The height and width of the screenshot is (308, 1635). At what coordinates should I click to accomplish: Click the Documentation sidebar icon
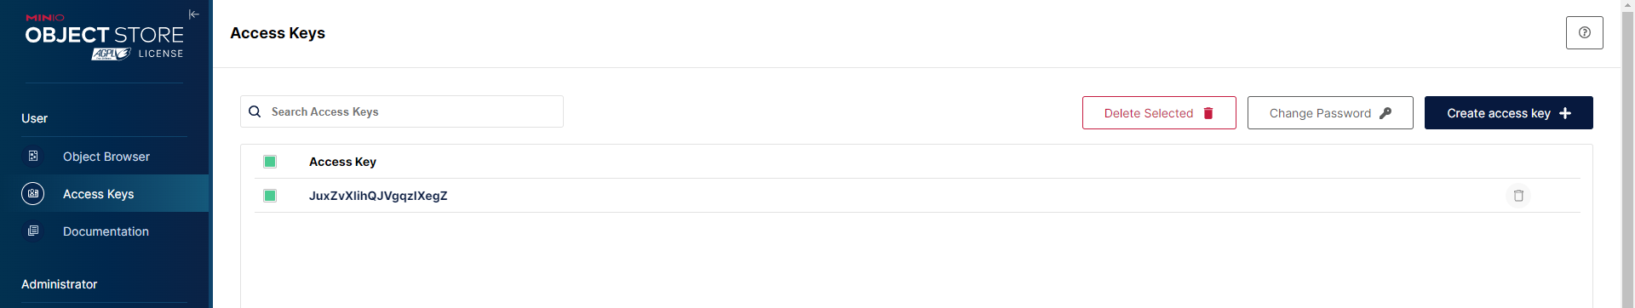(33, 231)
